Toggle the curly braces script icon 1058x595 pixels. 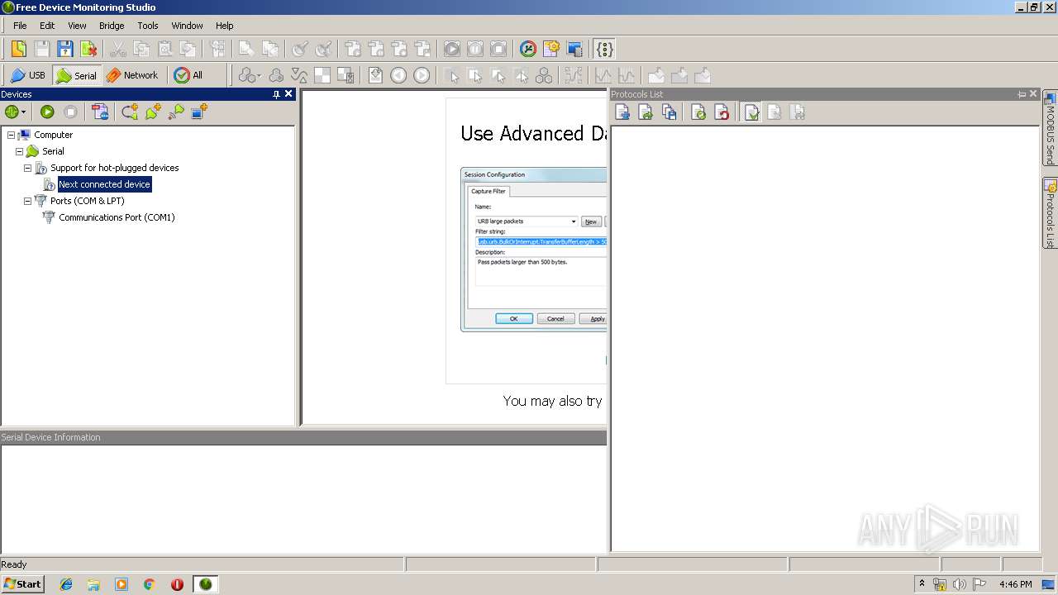tap(604, 49)
